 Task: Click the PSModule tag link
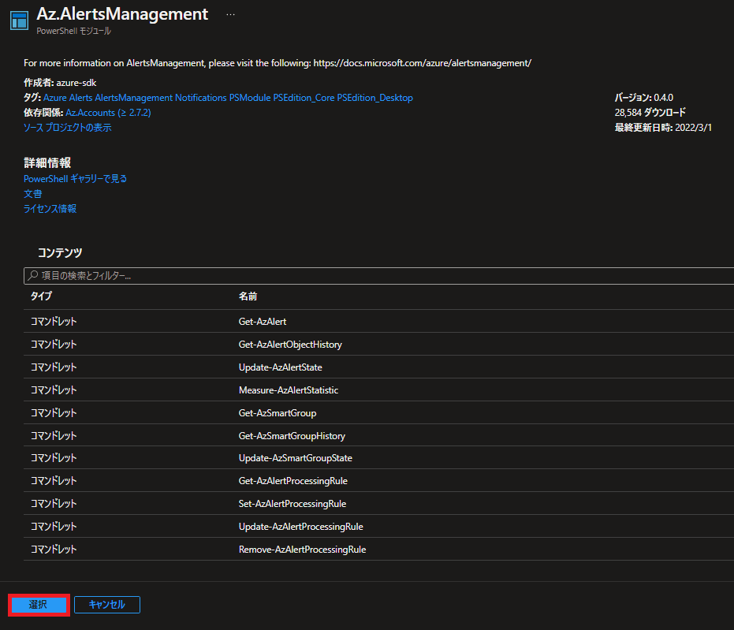point(250,98)
